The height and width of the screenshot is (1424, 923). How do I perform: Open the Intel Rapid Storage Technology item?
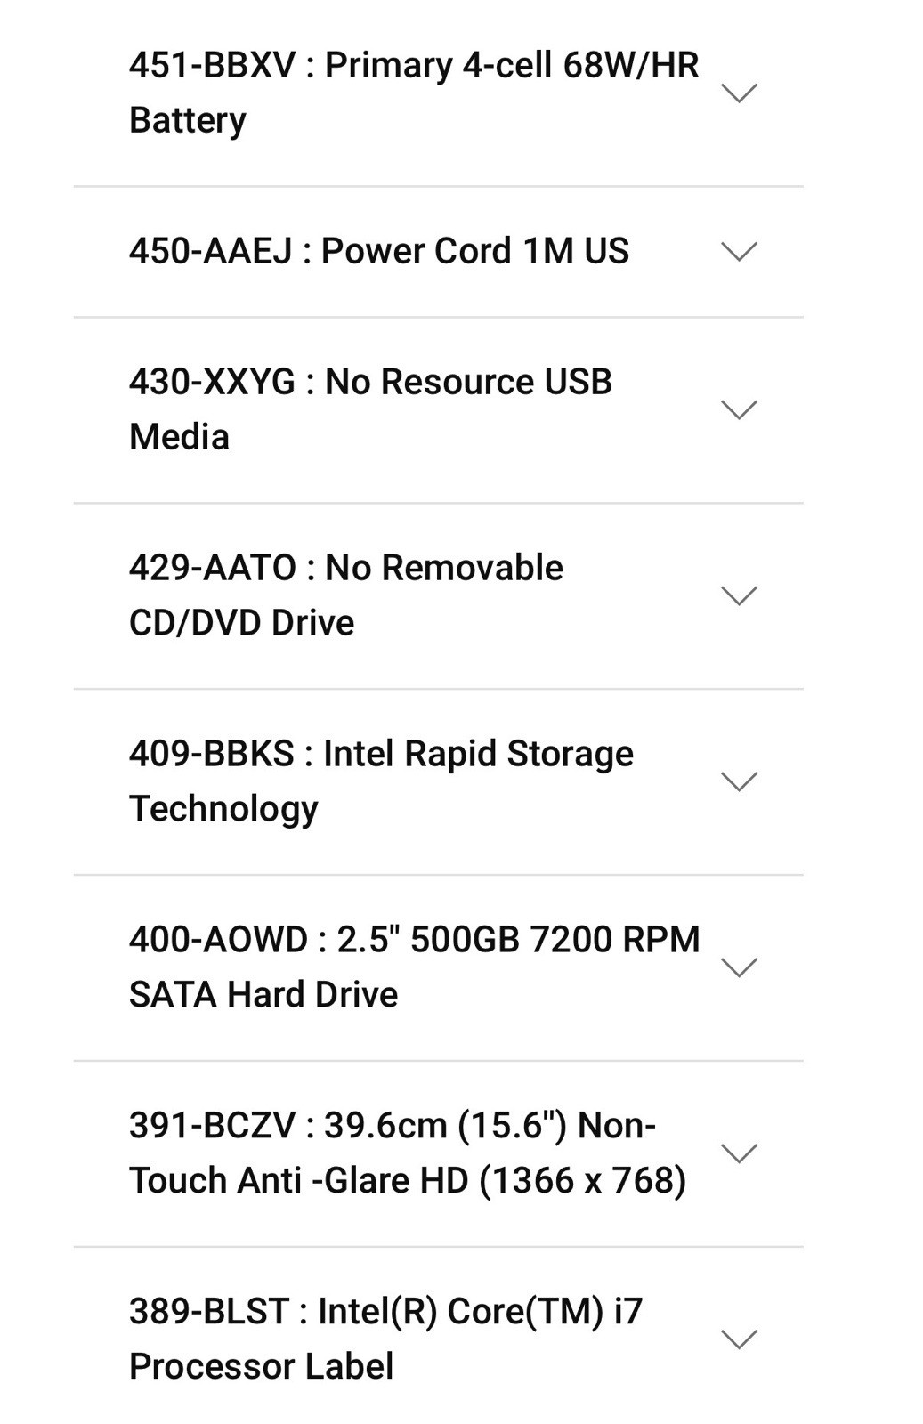[x=438, y=782]
